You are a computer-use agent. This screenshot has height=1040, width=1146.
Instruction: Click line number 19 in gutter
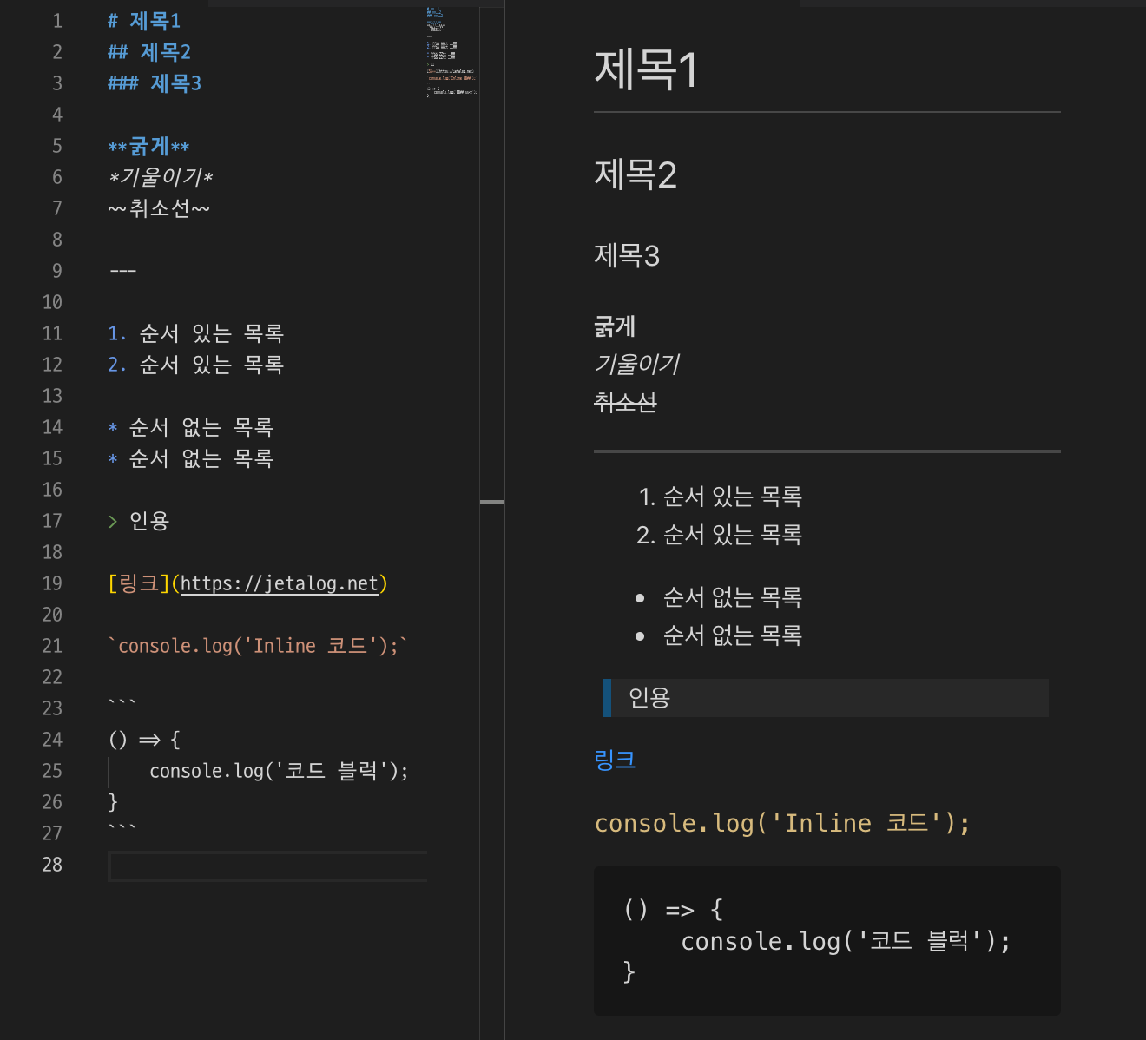52,583
